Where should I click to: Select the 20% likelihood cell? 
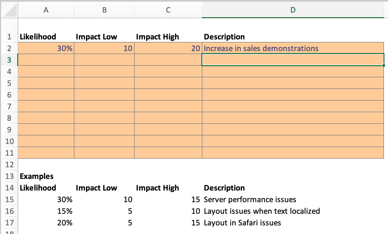pos(46,223)
